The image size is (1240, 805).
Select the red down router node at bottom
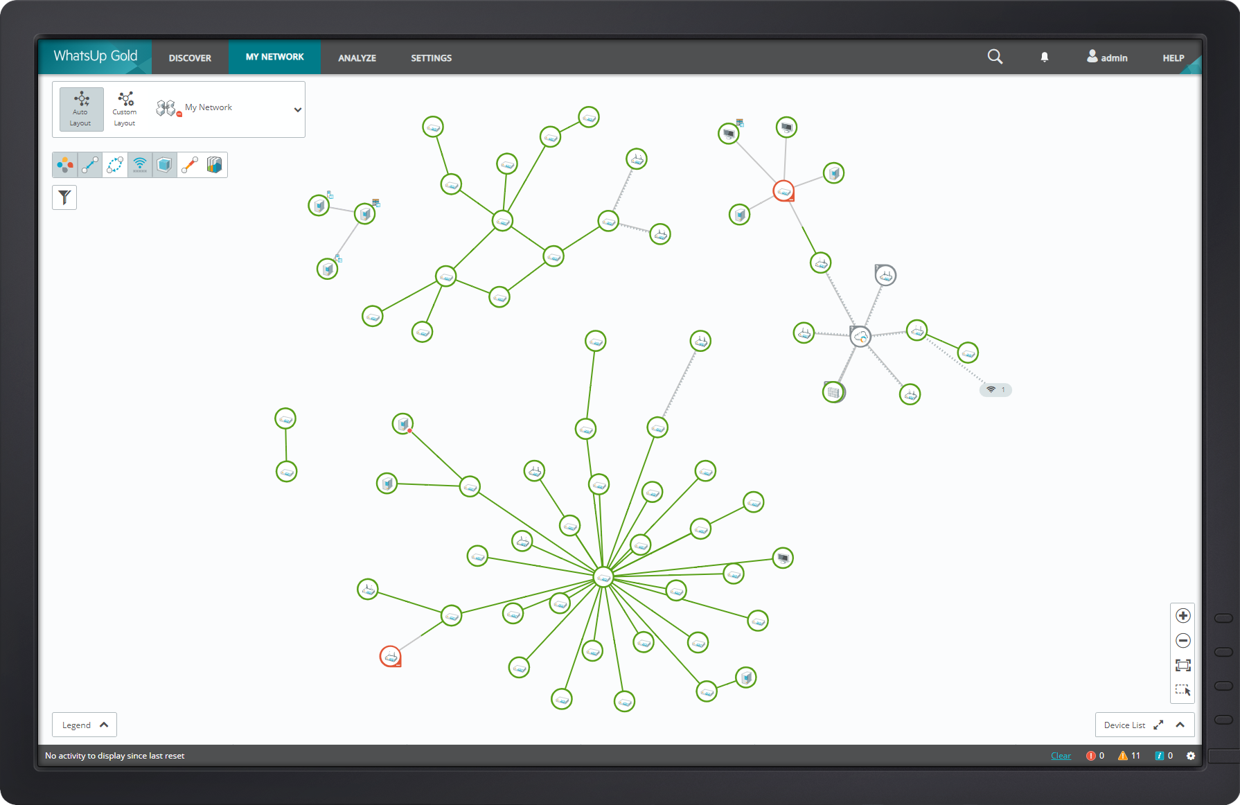click(x=391, y=656)
